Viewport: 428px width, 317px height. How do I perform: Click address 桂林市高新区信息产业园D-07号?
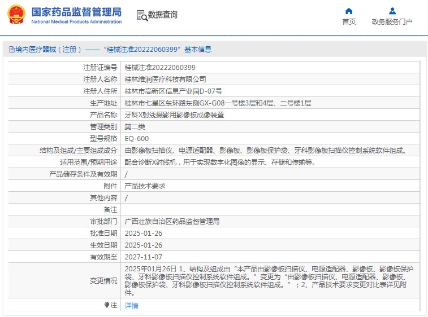(x=174, y=91)
